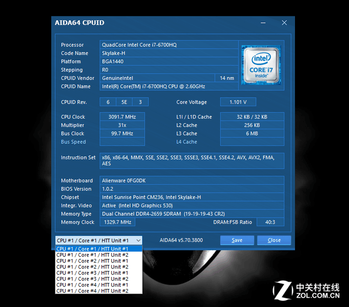
Task: Click the 256 KB L2 cache value
Action: (252, 125)
